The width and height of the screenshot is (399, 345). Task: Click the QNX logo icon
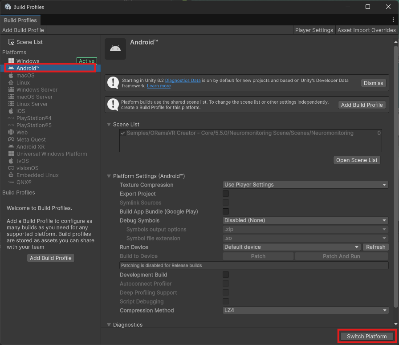tap(11, 182)
